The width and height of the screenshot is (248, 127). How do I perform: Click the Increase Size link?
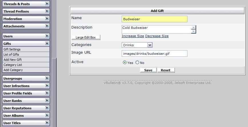(x=133, y=36)
